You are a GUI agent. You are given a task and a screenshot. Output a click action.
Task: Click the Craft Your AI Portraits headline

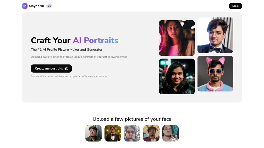(x=75, y=40)
